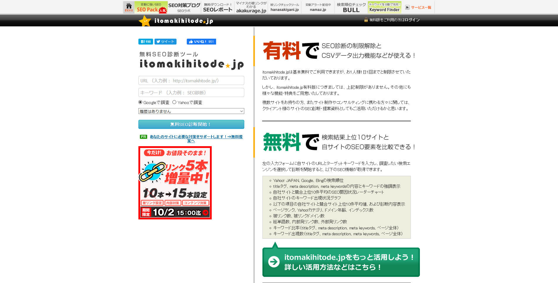
Task: Go to SEO対策ブログ SEOラボ
Action: (184, 7)
